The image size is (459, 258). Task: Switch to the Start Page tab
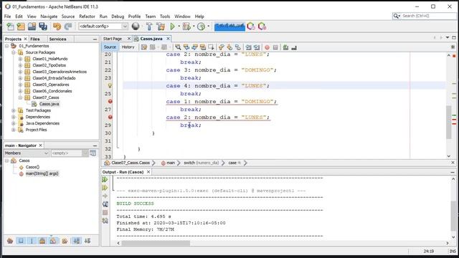pos(113,39)
